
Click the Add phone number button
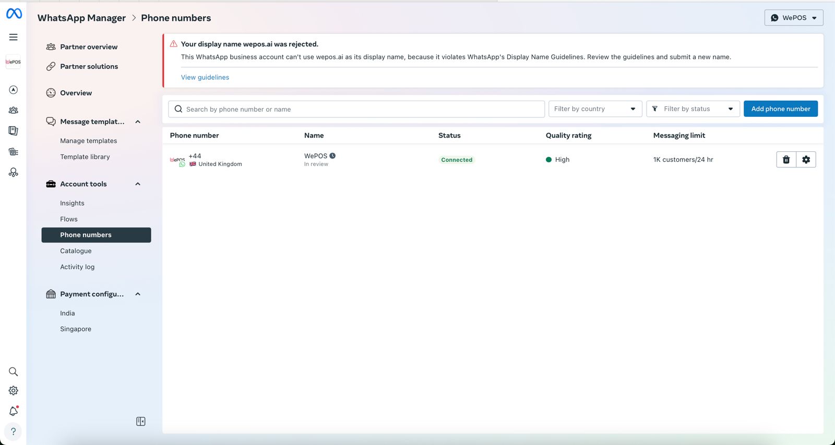click(781, 109)
